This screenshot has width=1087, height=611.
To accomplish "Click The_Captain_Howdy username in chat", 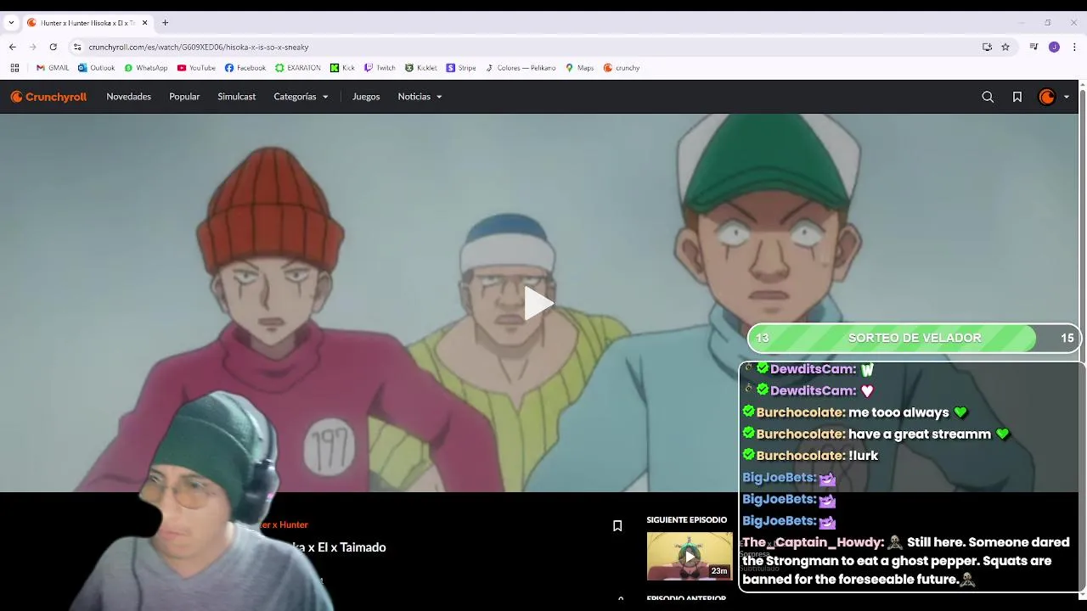I will pos(813,542).
